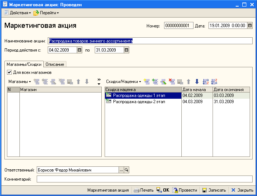Image resolution: width=257 pixels, height=196 pixels.
Task: Click magnifier icon next to Ответственный field
Action: (127, 170)
